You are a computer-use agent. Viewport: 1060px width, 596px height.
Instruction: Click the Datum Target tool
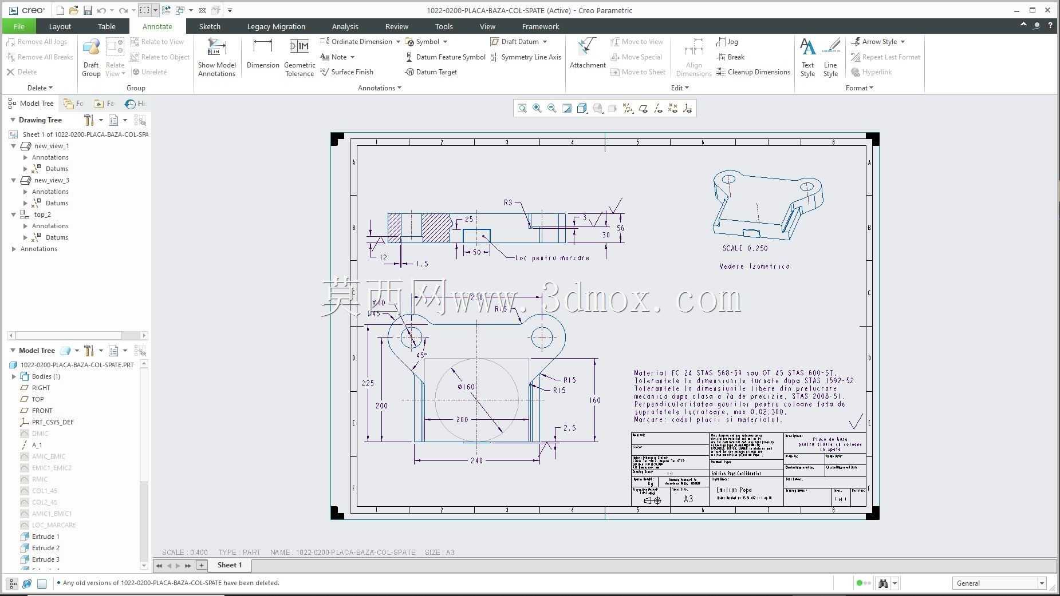click(431, 72)
